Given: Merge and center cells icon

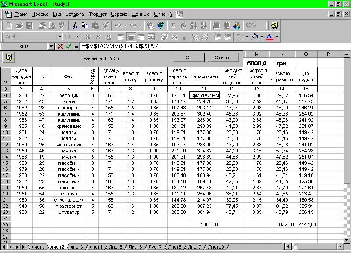Looking at the screenshot, I should click(151, 37).
